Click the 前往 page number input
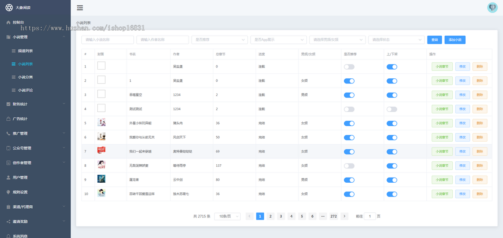Screen dimensions: 503x238 pos(370,216)
